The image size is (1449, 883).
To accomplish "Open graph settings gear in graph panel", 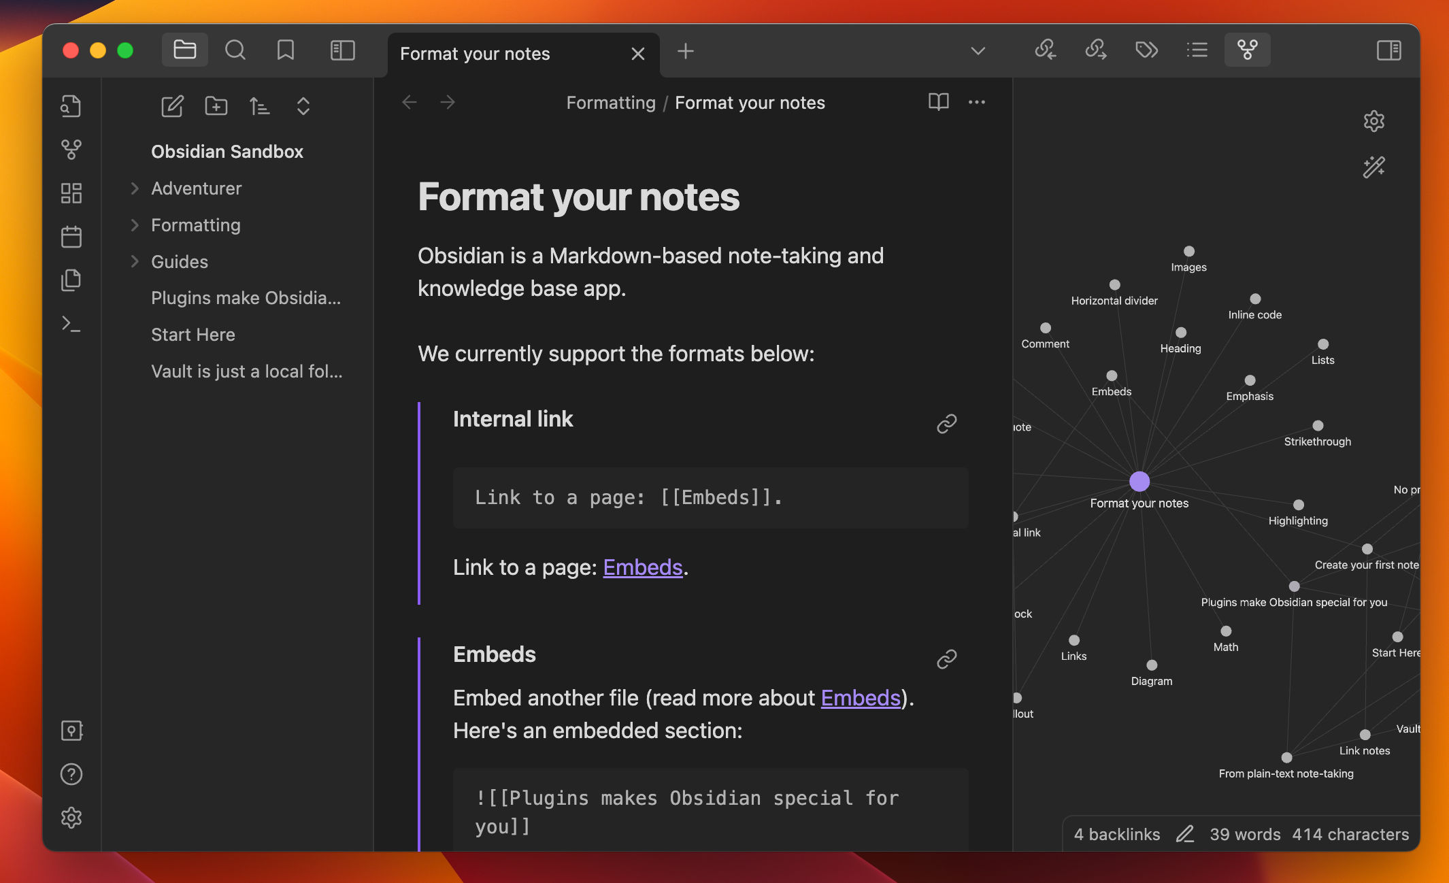I will 1374,121.
